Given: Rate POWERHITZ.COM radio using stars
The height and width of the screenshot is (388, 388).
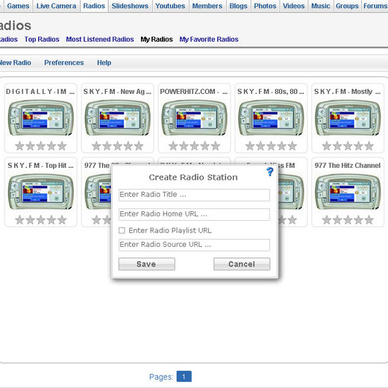Looking at the screenshot, I should [194, 146].
